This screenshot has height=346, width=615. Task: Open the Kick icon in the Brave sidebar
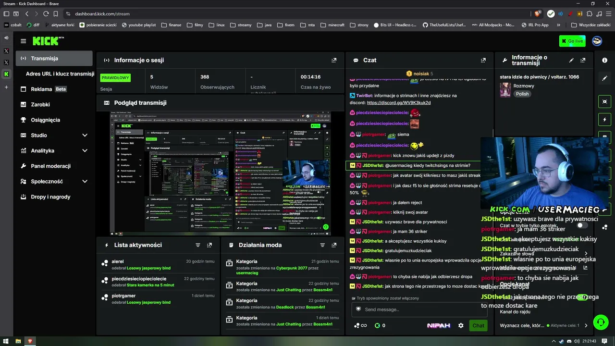pos(6,74)
